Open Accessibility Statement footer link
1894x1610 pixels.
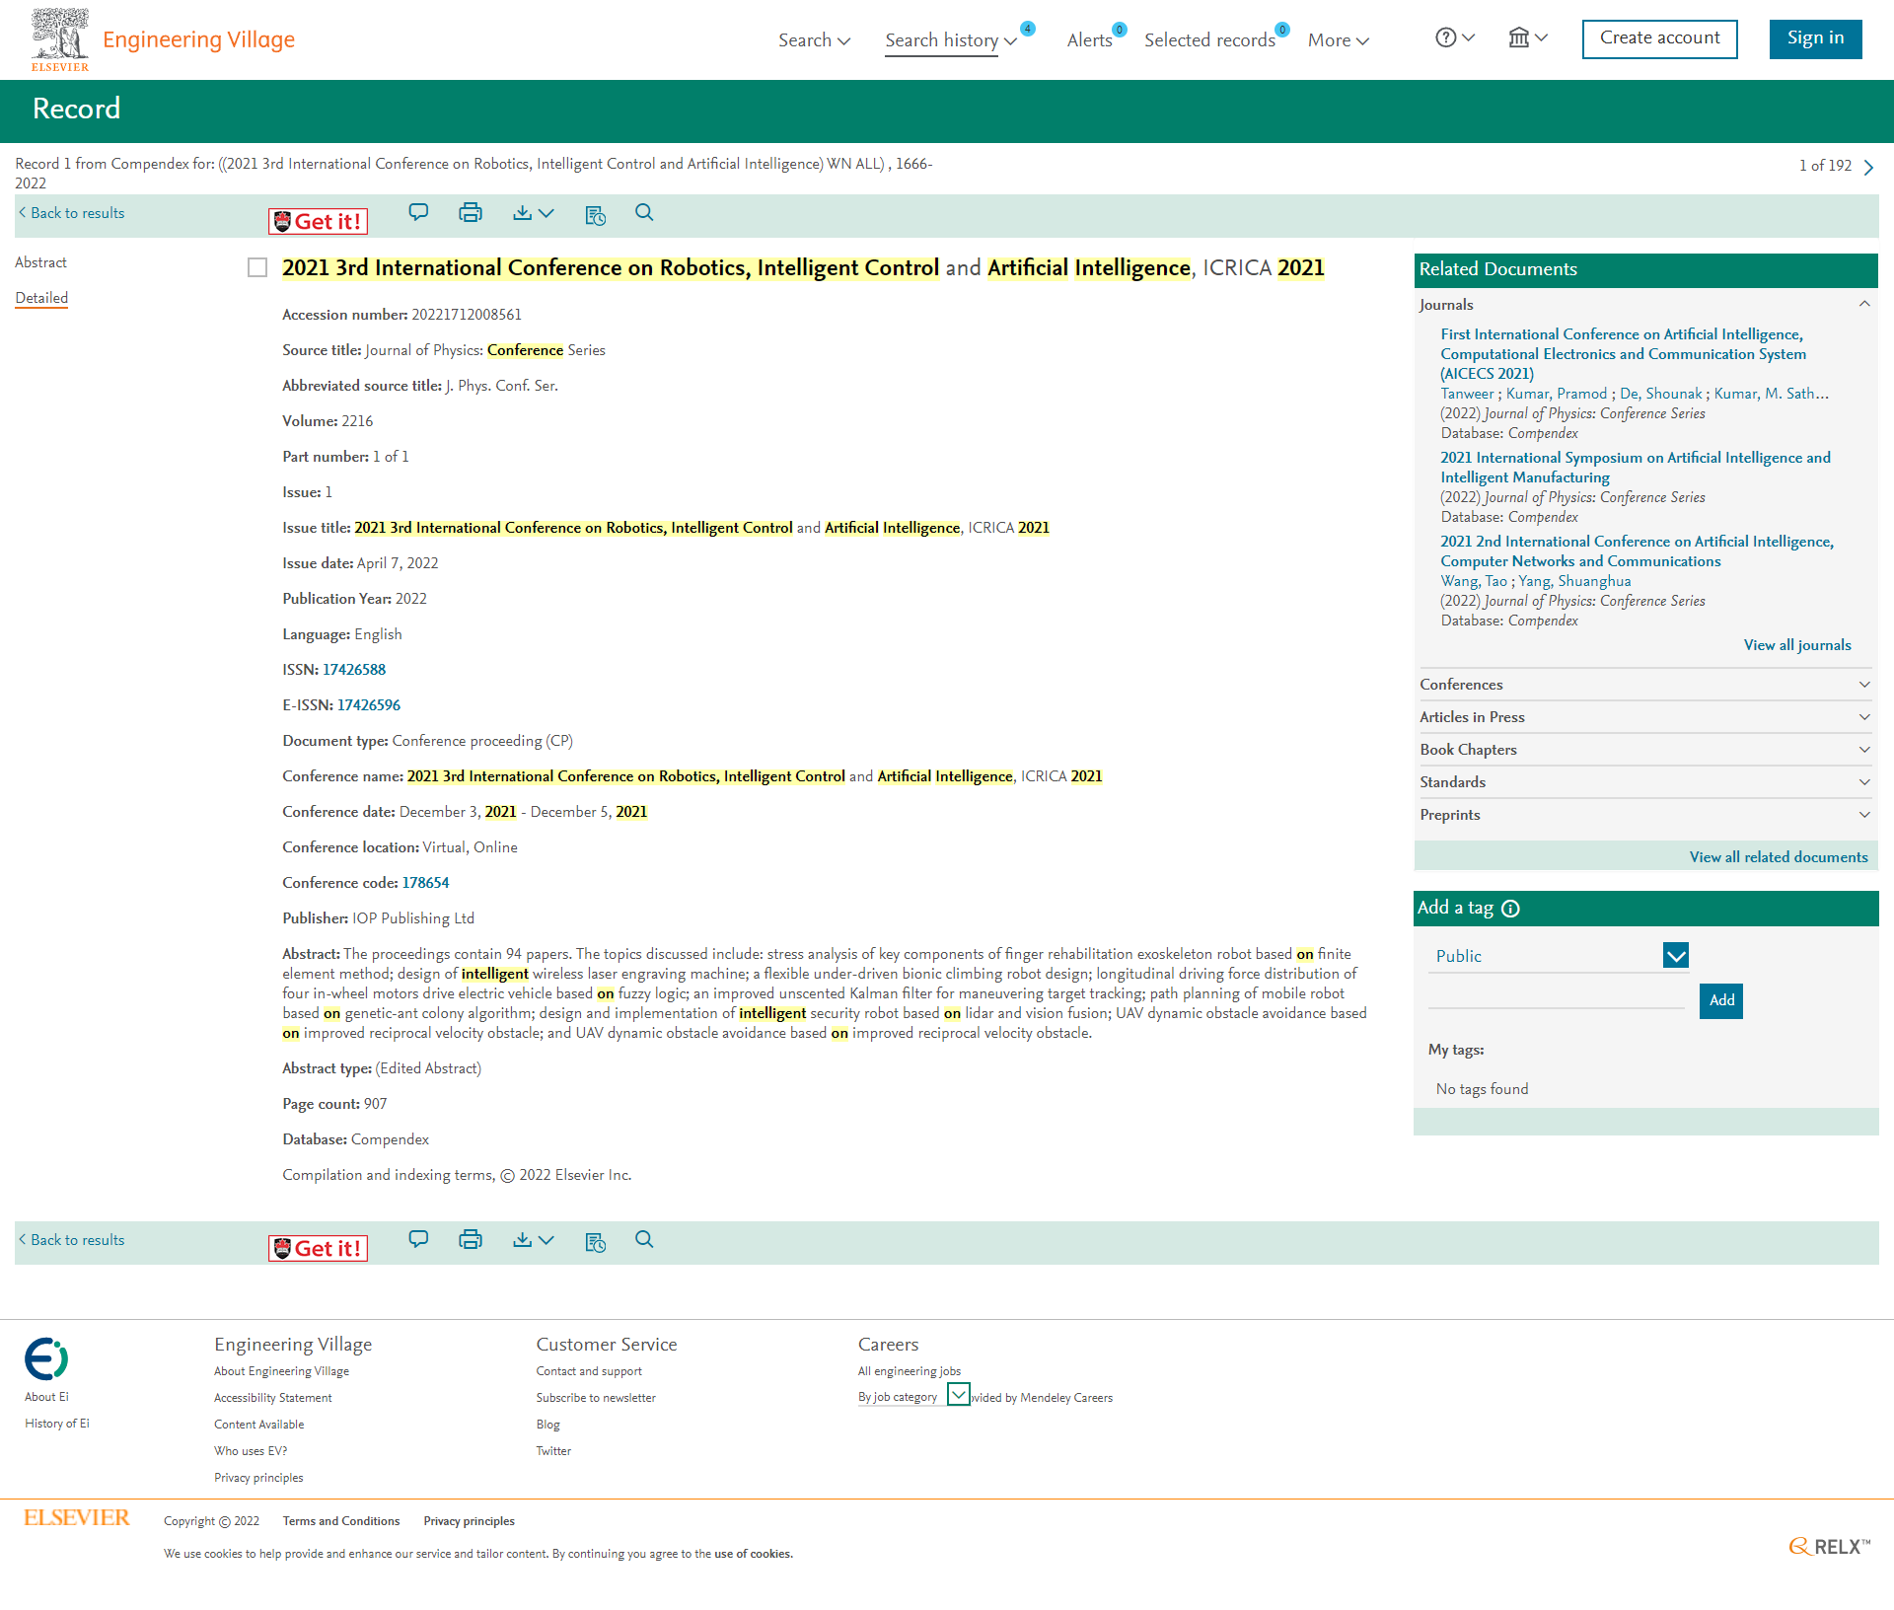point(272,1398)
